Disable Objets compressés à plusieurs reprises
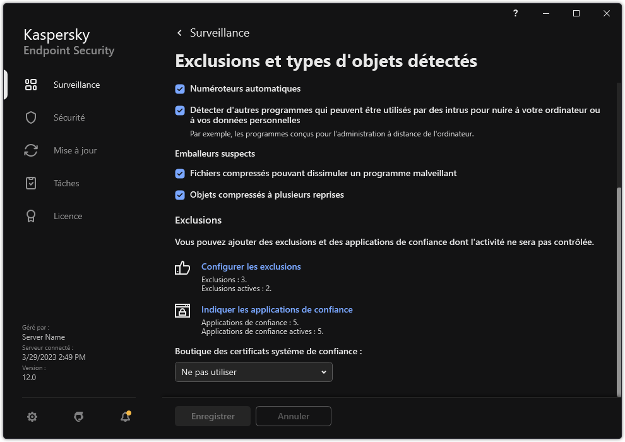Image resolution: width=625 pixels, height=442 pixels. tap(179, 194)
